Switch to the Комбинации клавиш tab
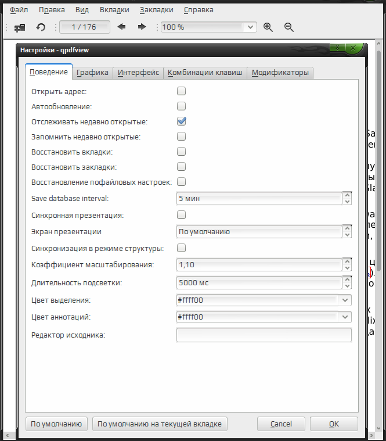 205,73
